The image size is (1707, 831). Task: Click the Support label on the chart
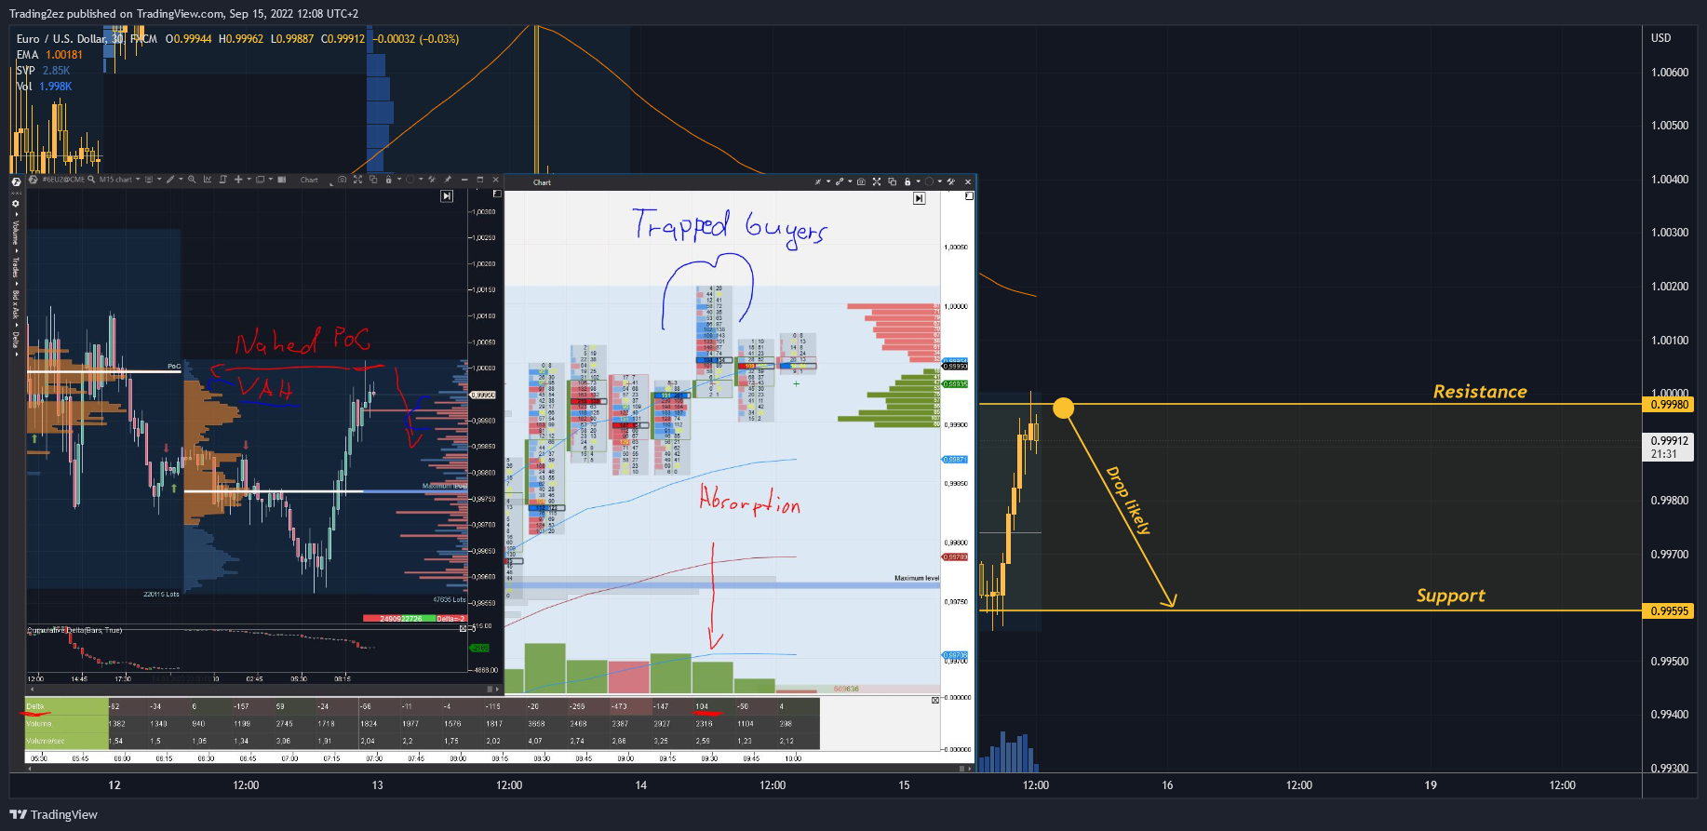click(1450, 596)
